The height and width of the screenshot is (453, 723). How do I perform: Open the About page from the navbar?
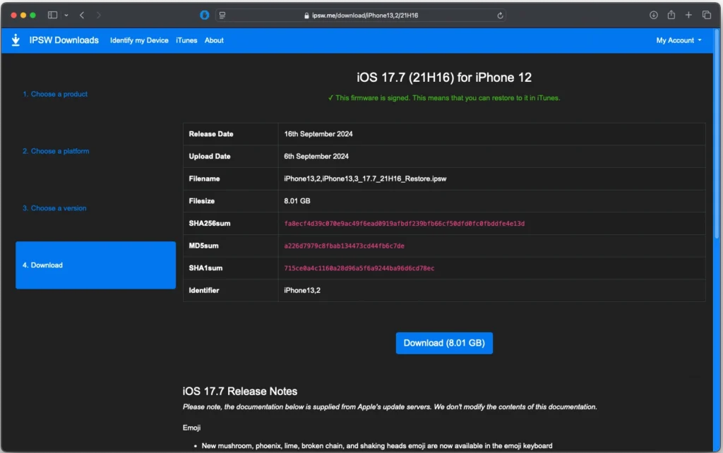coord(213,40)
